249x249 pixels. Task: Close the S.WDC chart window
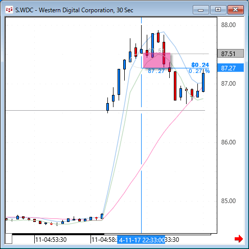[x=236, y=10]
